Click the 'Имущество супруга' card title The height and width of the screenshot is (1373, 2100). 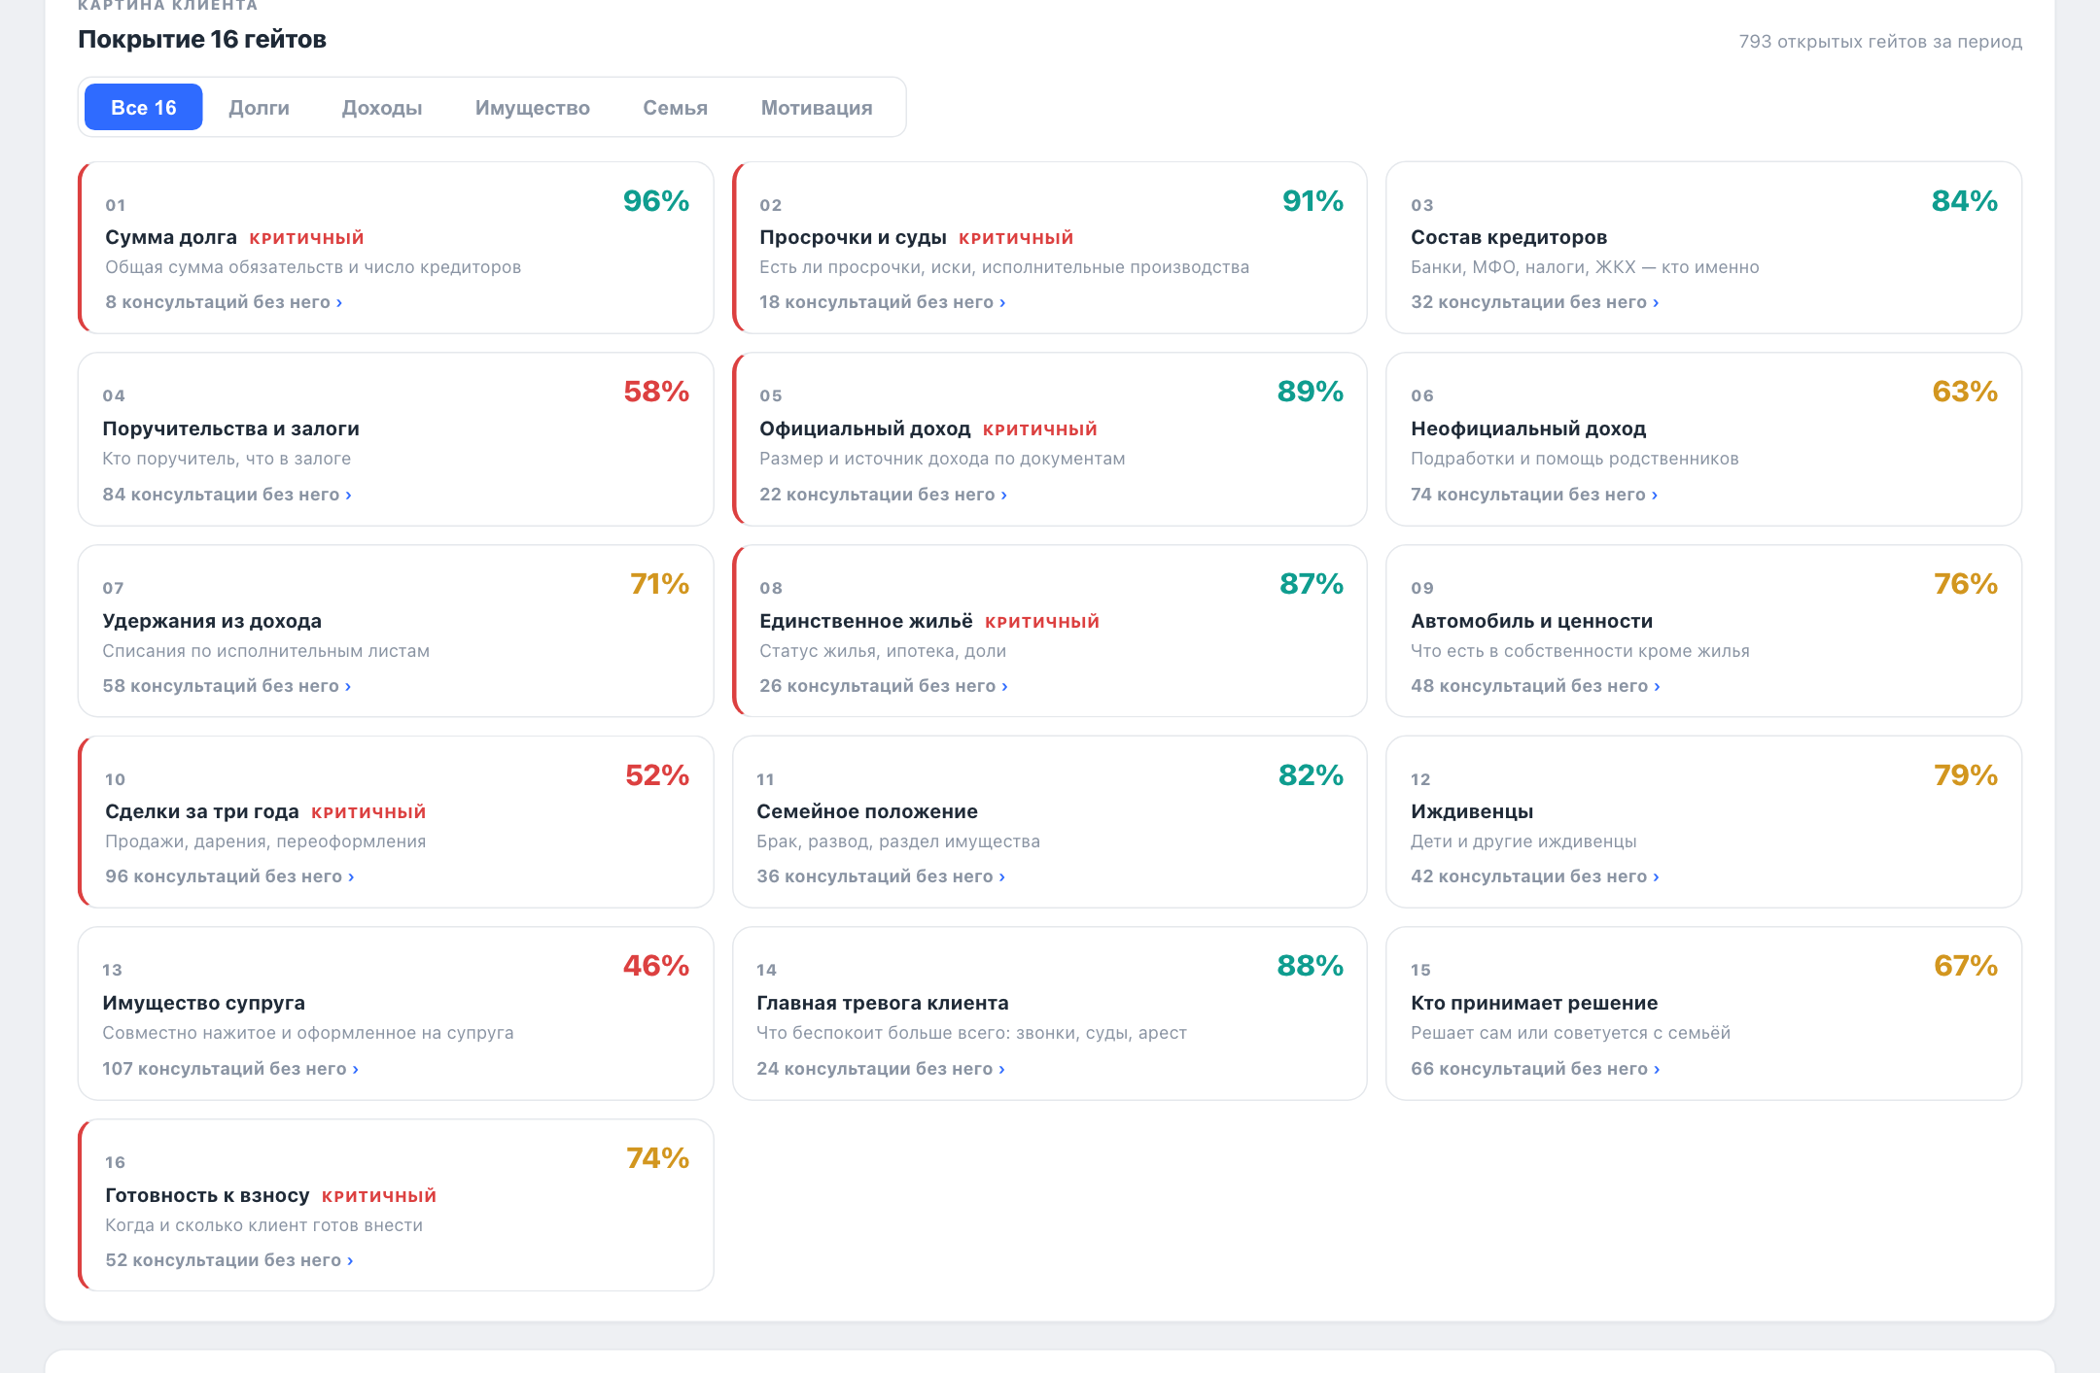click(x=203, y=1003)
